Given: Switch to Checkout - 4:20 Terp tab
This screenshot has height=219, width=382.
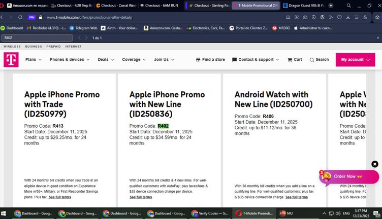Looking at the screenshot, I should 72,6.
